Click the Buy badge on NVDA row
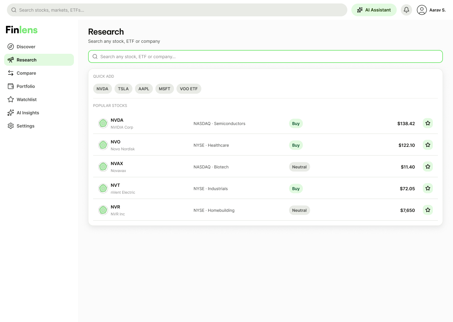The image size is (453, 322). coord(296,124)
